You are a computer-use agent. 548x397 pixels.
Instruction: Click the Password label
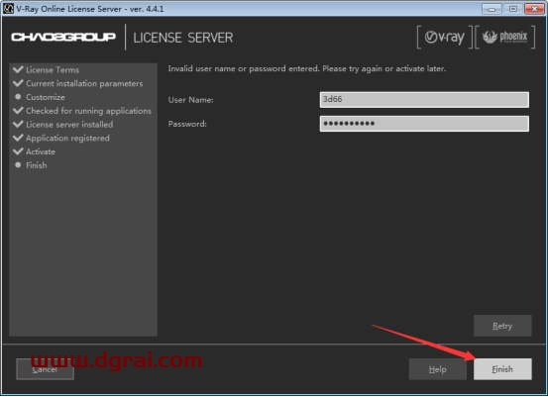click(x=187, y=124)
